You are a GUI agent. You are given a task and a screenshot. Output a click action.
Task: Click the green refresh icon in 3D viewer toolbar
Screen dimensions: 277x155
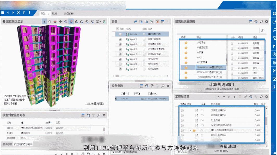pyautogui.click(x=104, y=22)
